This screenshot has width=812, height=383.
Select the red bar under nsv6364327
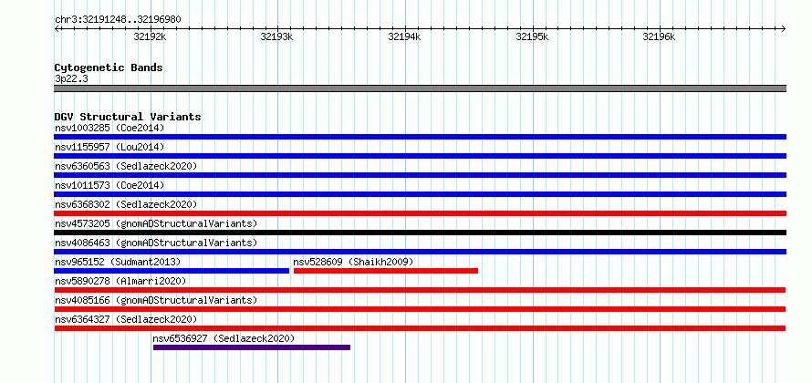[x=420, y=328]
